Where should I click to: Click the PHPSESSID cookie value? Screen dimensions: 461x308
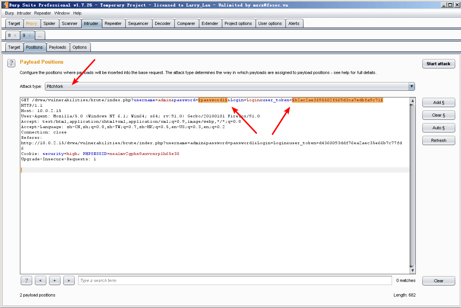point(144,154)
